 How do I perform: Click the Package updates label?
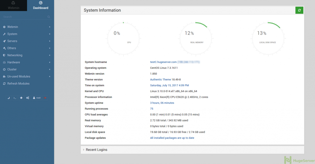coord(95,138)
